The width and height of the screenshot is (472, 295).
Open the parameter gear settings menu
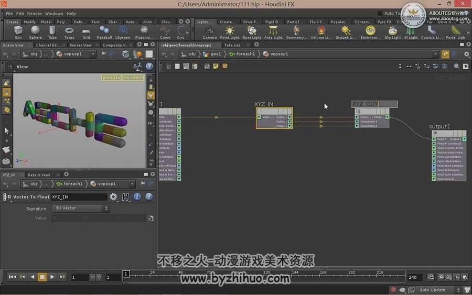(x=113, y=196)
